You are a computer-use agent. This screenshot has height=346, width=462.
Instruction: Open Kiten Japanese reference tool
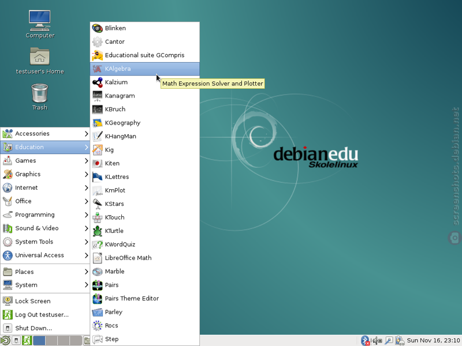tap(145, 164)
